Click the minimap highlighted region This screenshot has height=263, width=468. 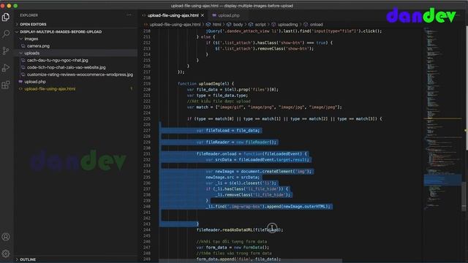coord(443,180)
